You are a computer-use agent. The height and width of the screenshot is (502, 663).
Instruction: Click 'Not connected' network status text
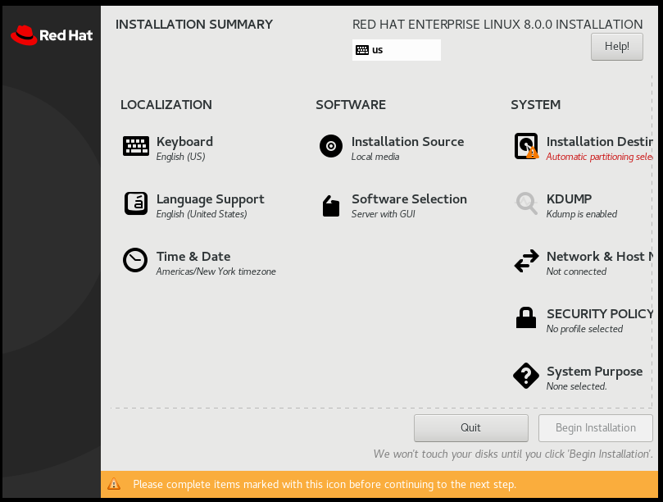pyautogui.click(x=578, y=272)
